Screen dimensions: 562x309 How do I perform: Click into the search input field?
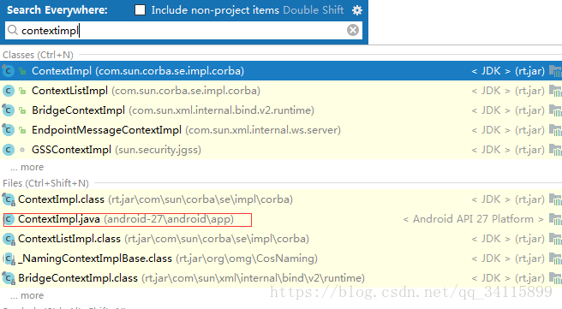coord(183,30)
